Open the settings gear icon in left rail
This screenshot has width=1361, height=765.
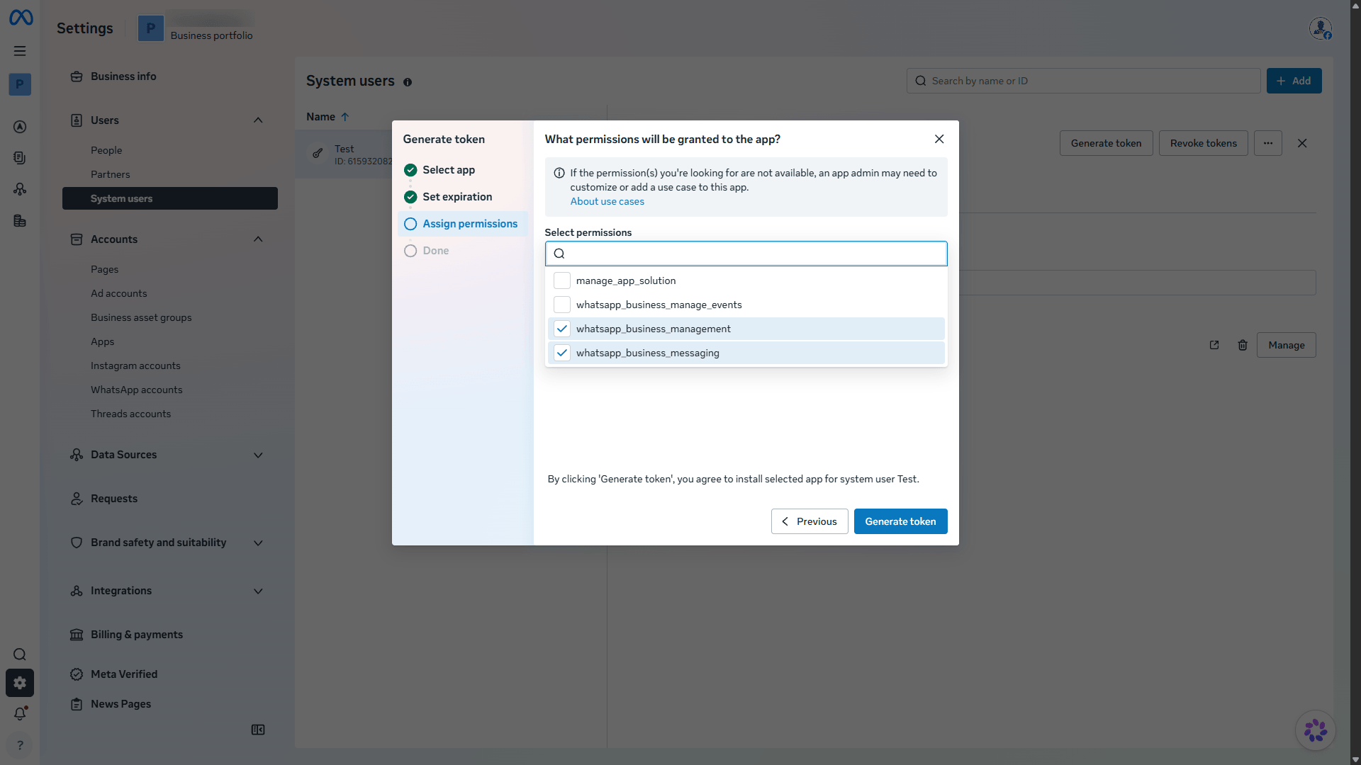coord(20,683)
